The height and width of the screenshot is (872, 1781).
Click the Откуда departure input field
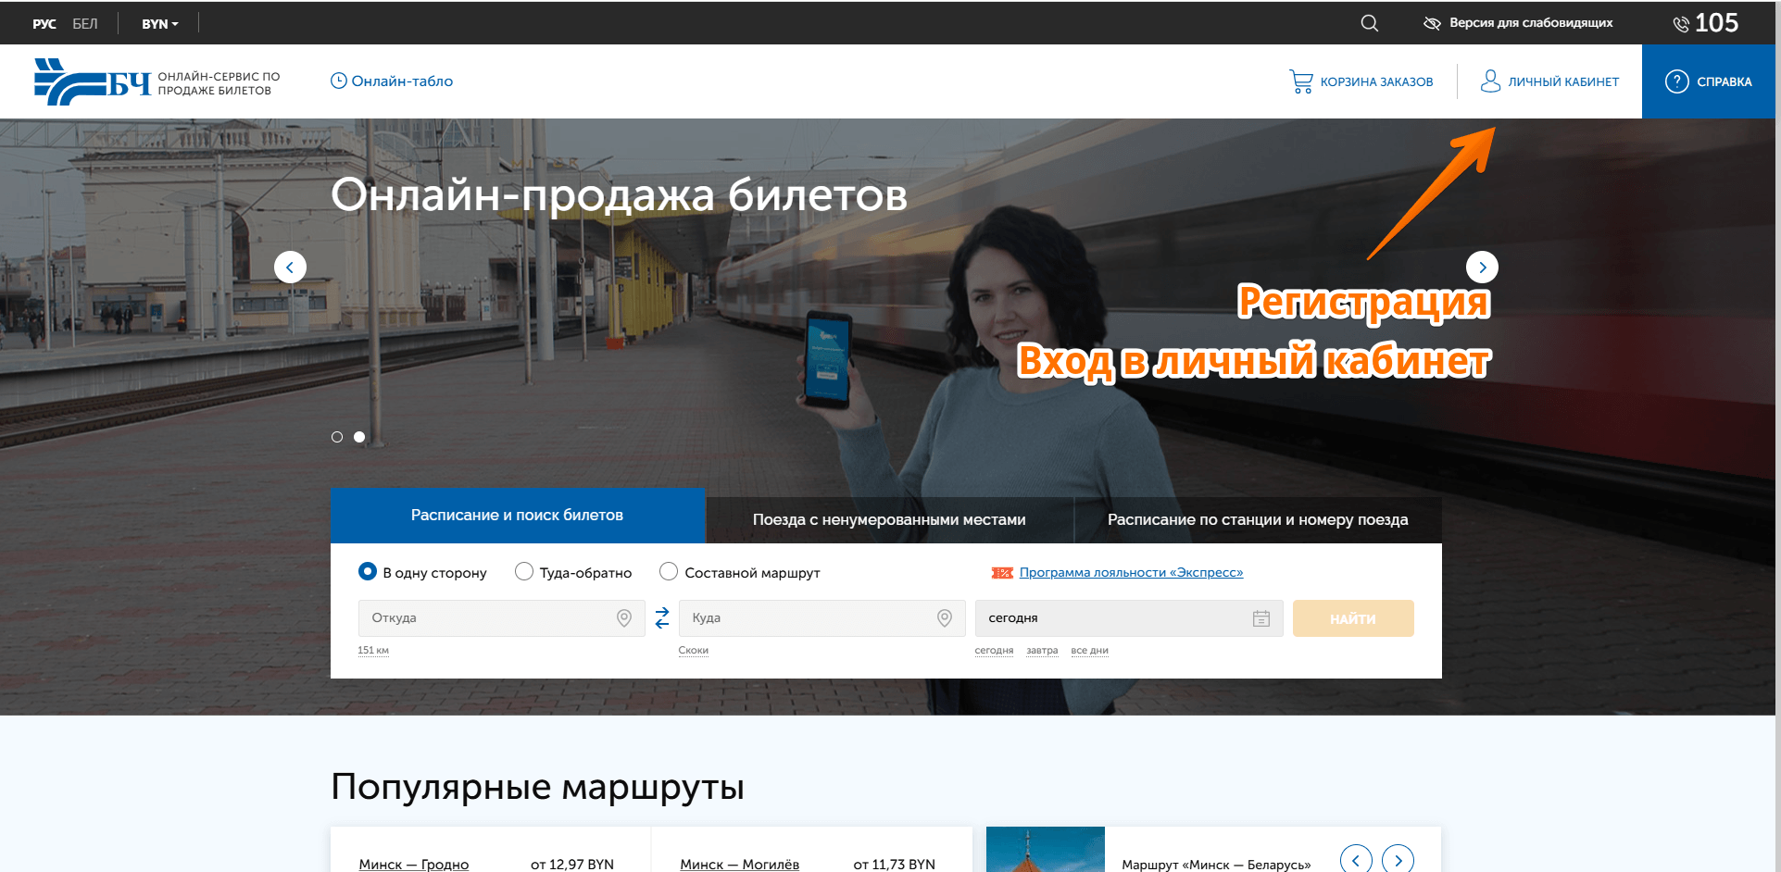[501, 618]
